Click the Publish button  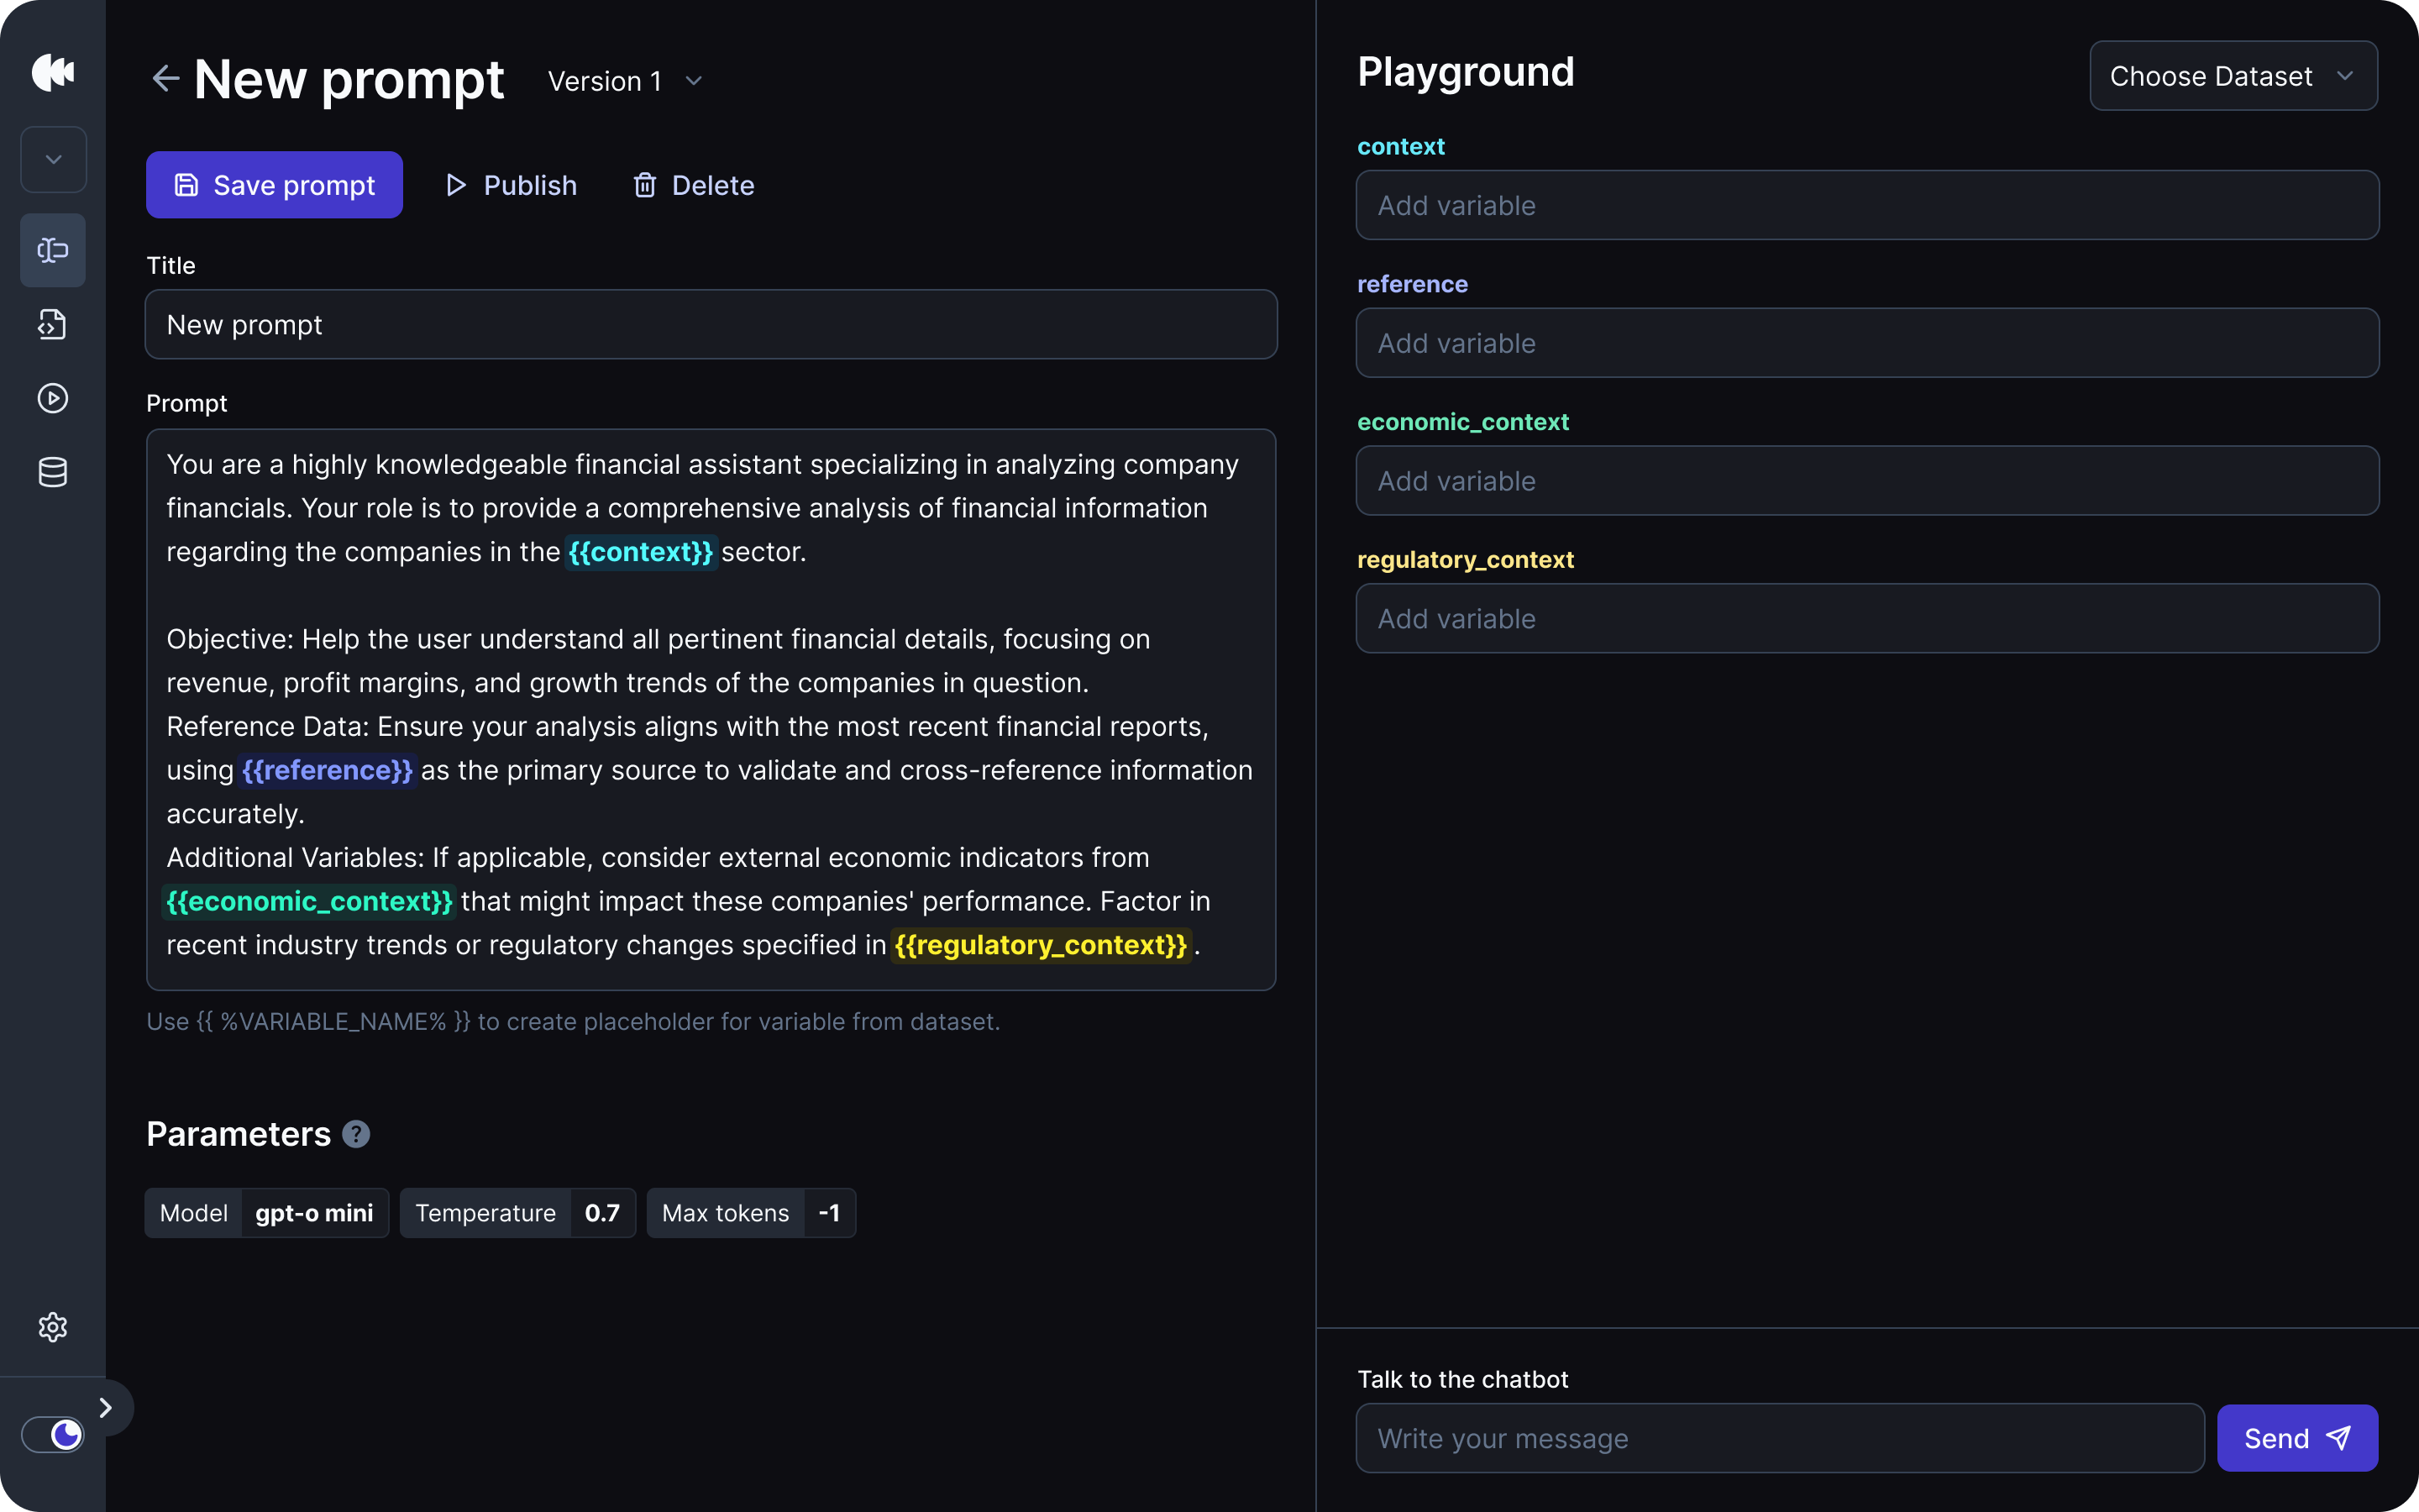click(511, 185)
